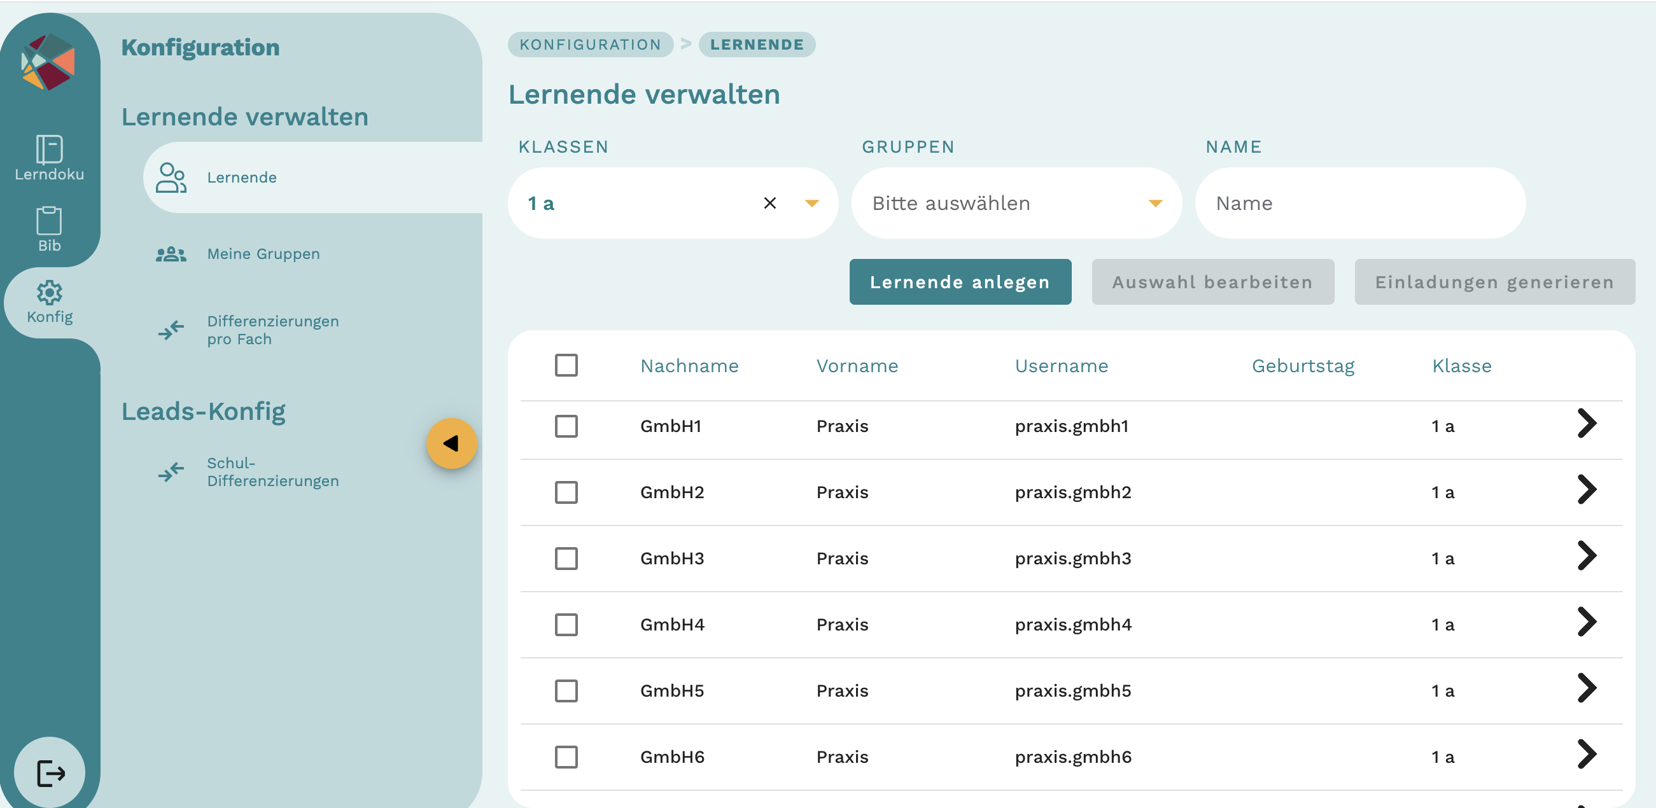The image size is (1656, 808).
Task: Select the Konfig gear icon
Action: [50, 293]
